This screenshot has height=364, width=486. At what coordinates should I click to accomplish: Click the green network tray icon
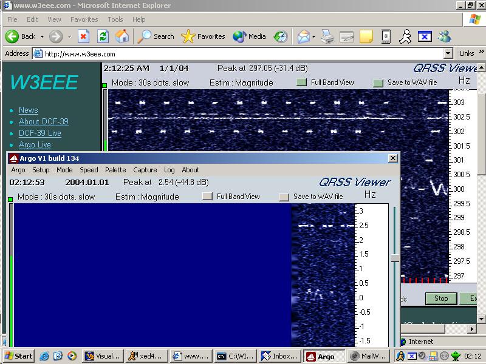(x=455, y=356)
